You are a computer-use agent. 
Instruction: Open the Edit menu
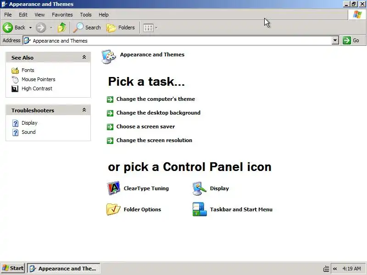pyautogui.click(x=23, y=15)
